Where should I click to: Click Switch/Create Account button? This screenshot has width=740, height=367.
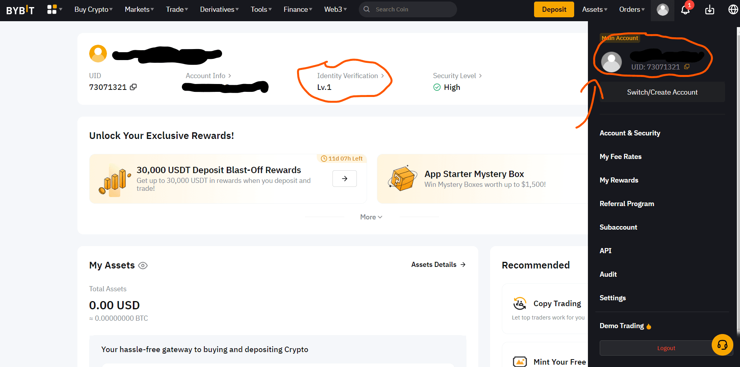click(x=663, y=92)
